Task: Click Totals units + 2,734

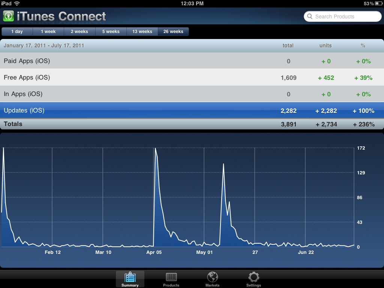Action: [x=326, y=124]
